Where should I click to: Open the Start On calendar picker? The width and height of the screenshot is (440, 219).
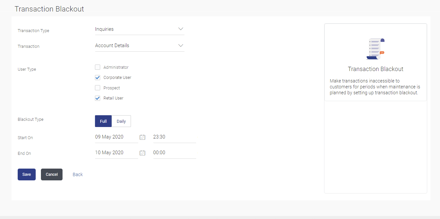tap(142, 137)
